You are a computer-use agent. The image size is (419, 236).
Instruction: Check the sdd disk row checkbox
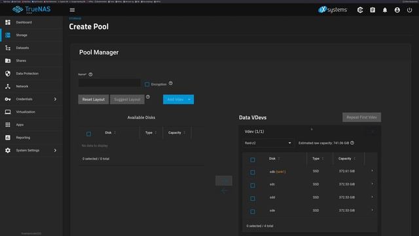[253, 198]
